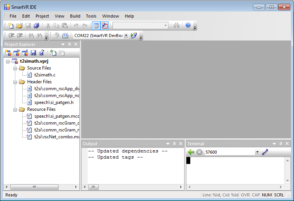This screenshot has height=201, width=294.
Task: Open the empty search combo box dropdown
Action: pos(165,26)
